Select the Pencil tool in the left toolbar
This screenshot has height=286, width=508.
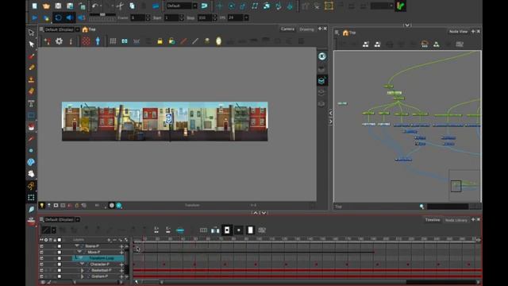31,68
